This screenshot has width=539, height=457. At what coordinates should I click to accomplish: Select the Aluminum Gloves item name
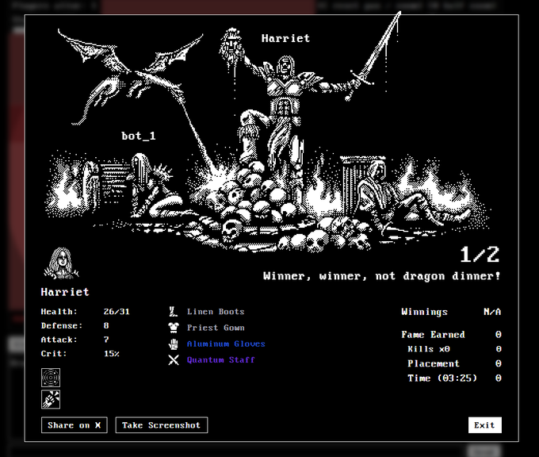tap(226, 344)
